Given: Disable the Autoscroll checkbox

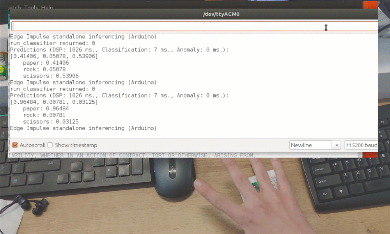Looking at the screenshot, I should (x=15, y=145).
